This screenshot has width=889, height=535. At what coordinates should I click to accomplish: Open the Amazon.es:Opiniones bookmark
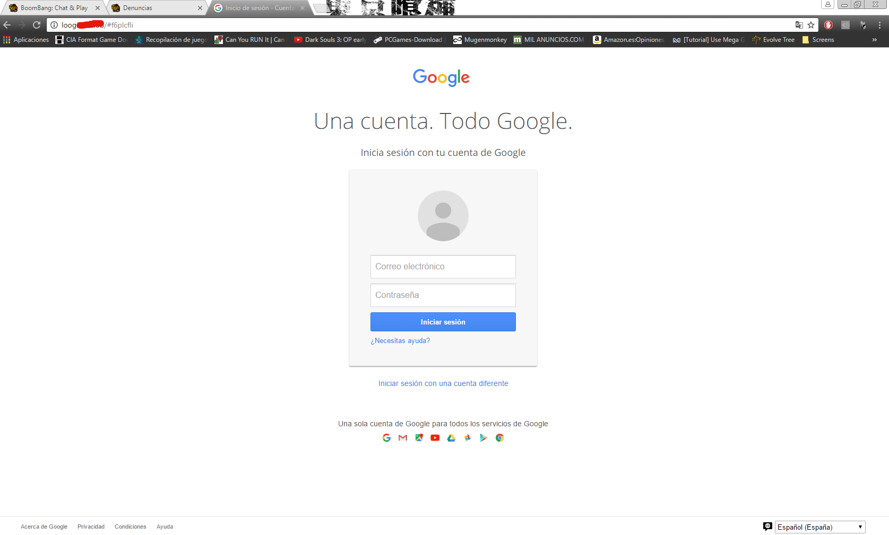(x=628, y=40)
